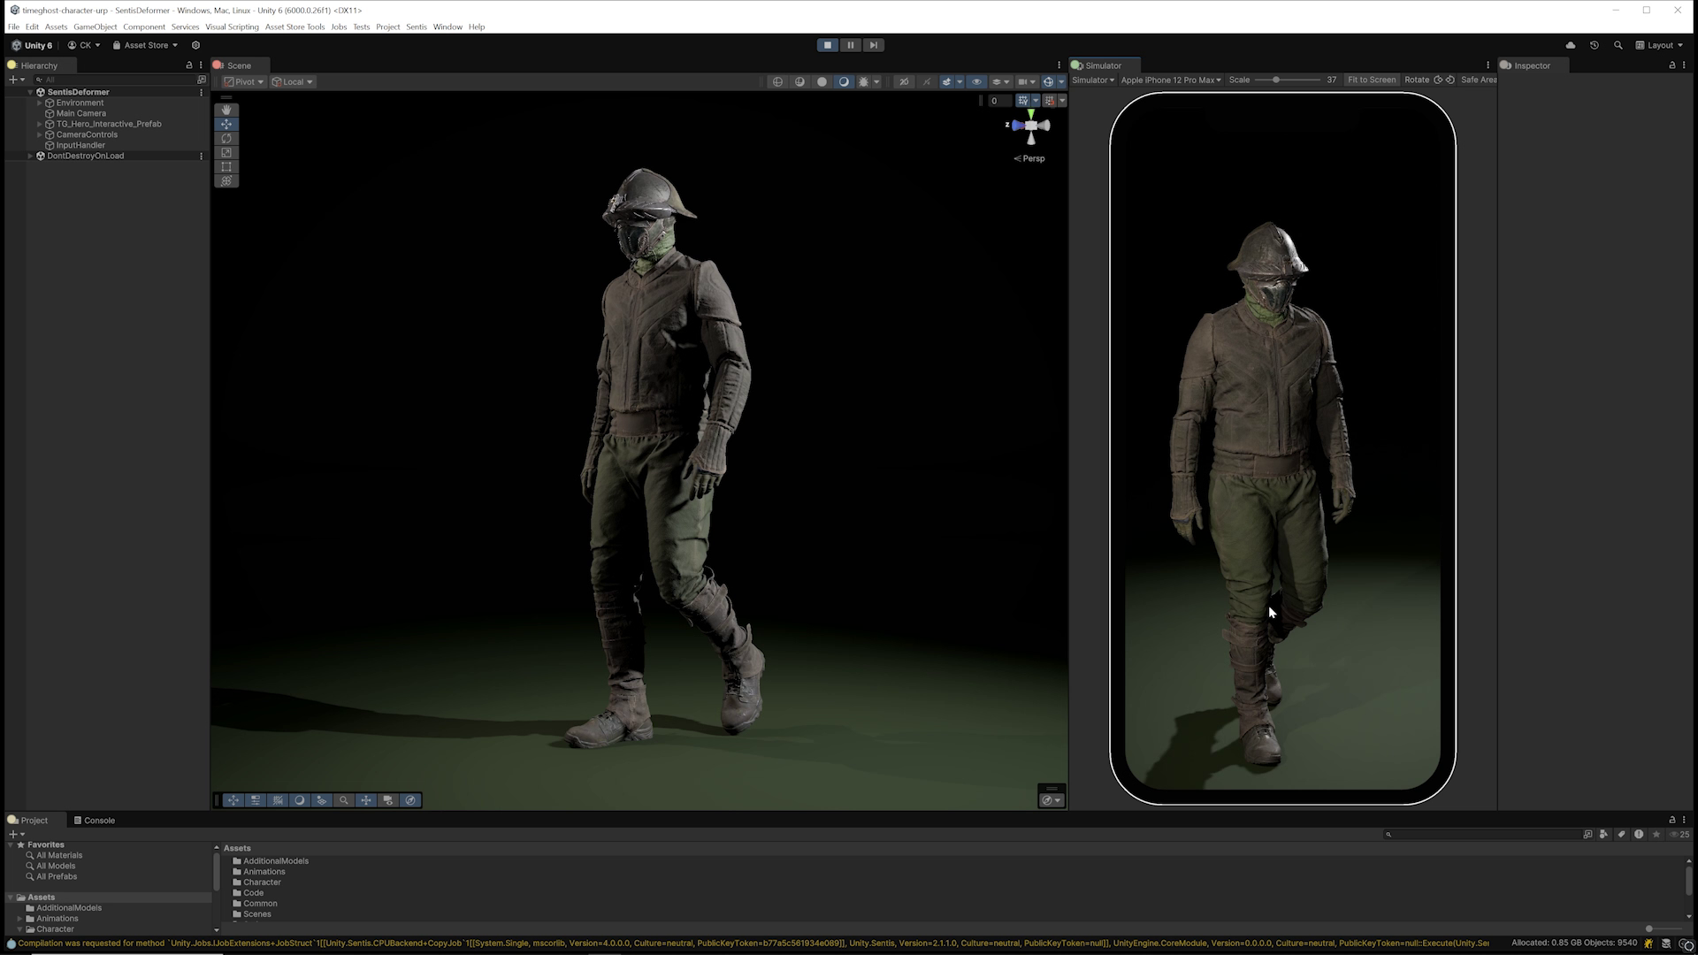This screenshot has height=955, width=1698.
Task: Select the Rotate tool in Scene toolbar
Action: (226, 138)
